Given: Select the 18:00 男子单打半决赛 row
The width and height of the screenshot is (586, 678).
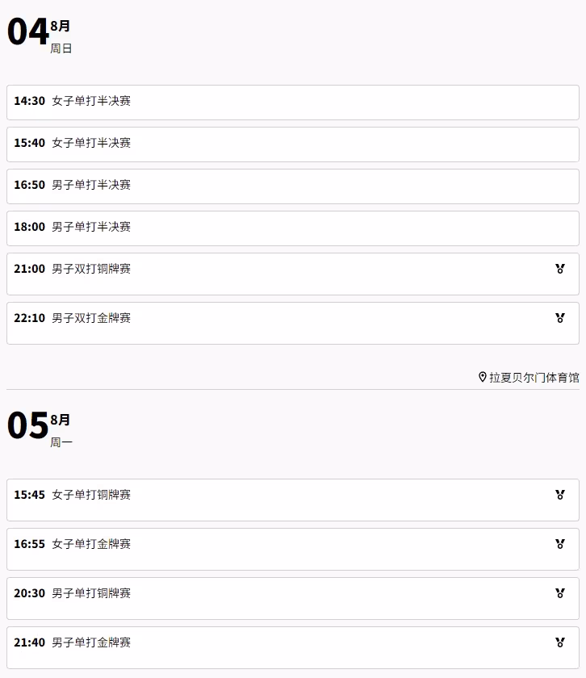Looking at the screenshot, I should coord(293,228).
